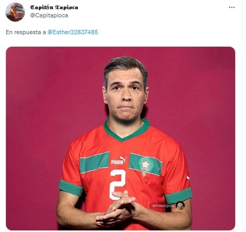Click the green cuff above the watermark

point(179,196)
